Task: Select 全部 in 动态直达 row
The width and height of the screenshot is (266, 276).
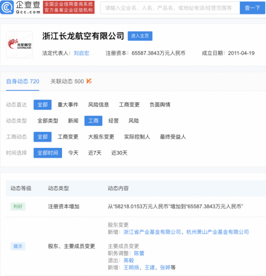Action: (x=43, y=105)
